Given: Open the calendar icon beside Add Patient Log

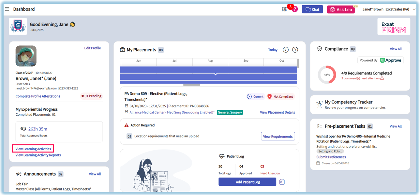Looking at the screenshot, I should (x=282, y=182).
